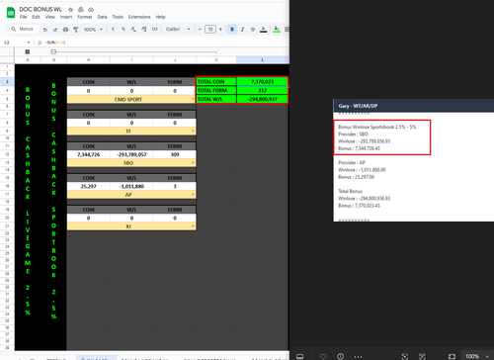Viewport: 494px width, 360px height.
Task: Open the Google Sheets home icon
Action: pos(11,13)
